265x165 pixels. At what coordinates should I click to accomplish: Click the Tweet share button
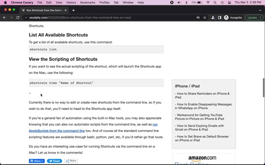[54, 161]
